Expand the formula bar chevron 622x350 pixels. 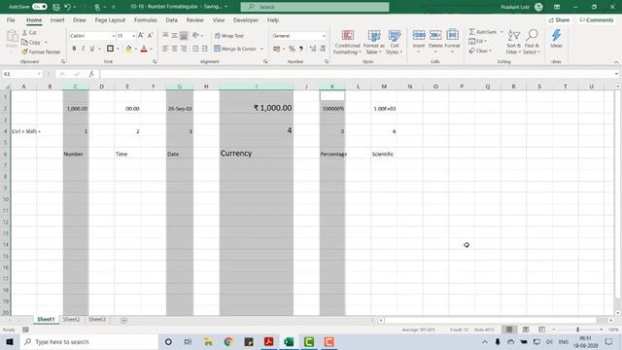616,74
